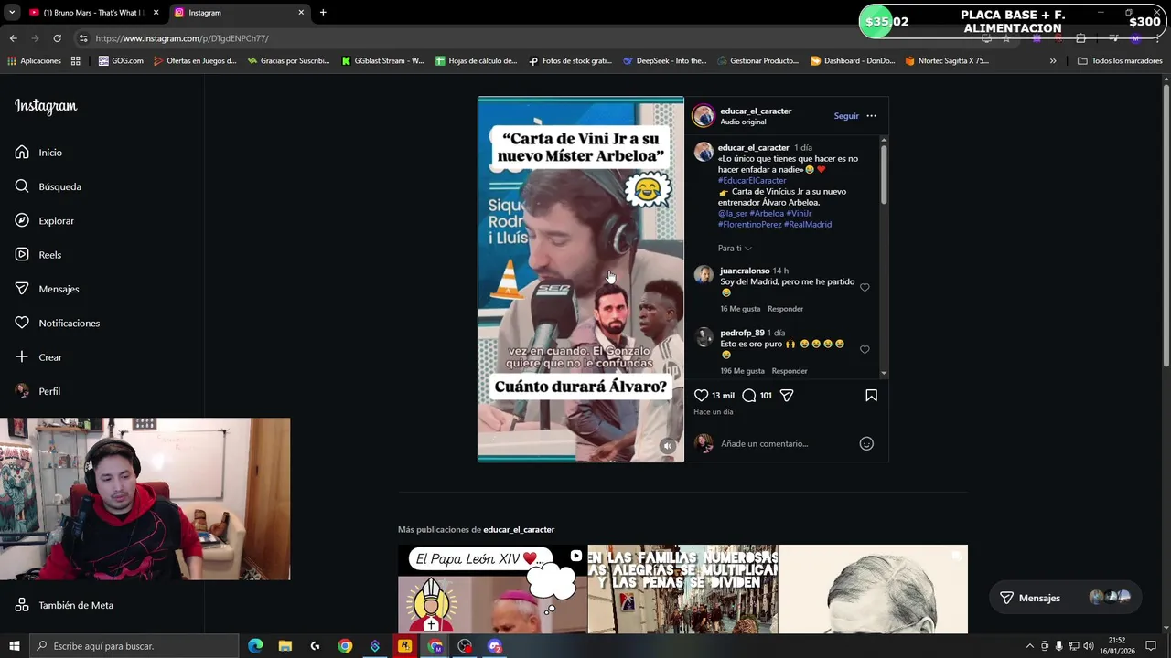Like the post with heart icon
The height and width of the screenshot is (658, 1171).
[x=701, y=396]
